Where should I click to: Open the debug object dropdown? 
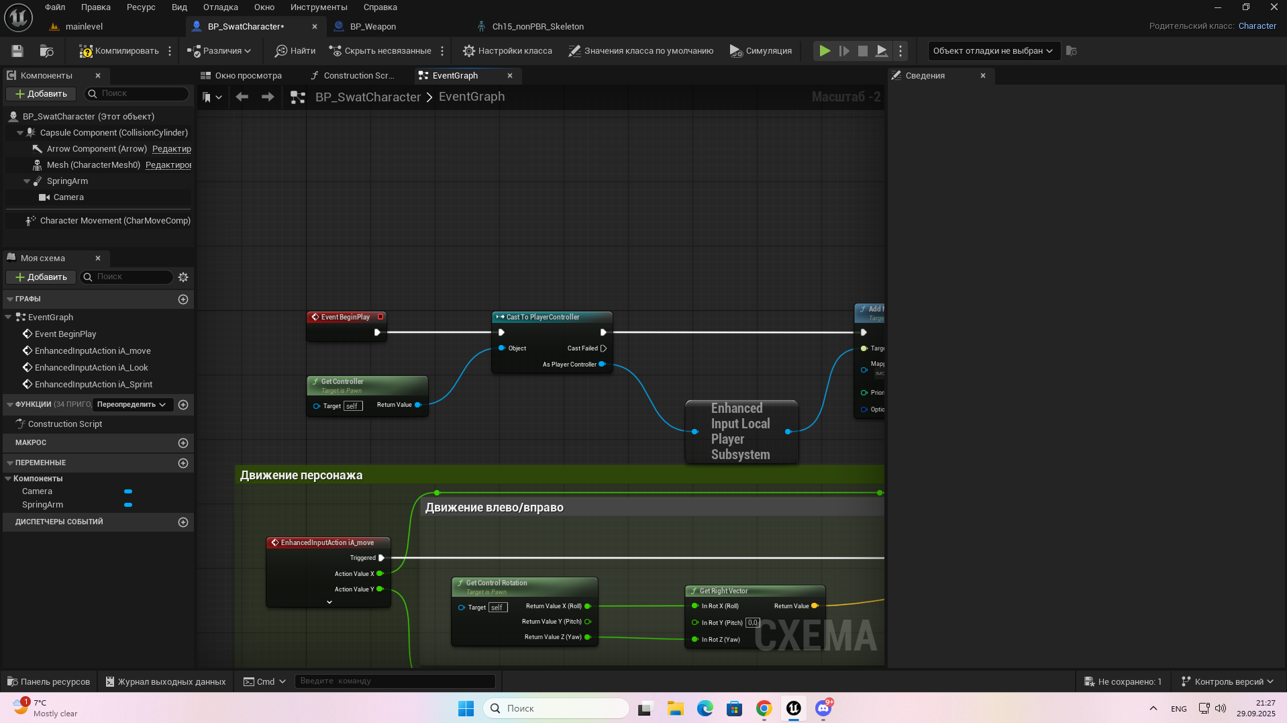993,51
